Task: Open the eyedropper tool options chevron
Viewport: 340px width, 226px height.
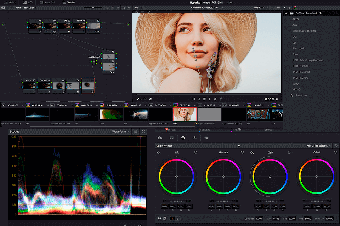Action: [141, 99]
